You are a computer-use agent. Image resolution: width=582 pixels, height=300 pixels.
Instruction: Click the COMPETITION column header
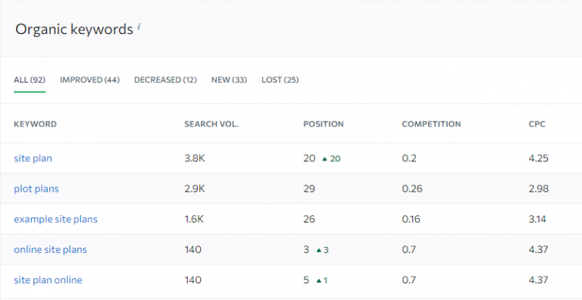coord(431,124)
